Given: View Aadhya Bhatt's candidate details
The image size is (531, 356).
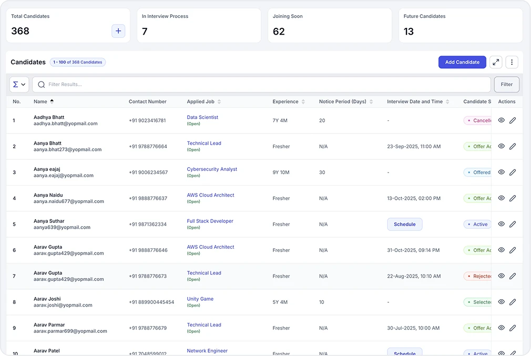Looking at the screenshot, I should (x=501, y=120).
